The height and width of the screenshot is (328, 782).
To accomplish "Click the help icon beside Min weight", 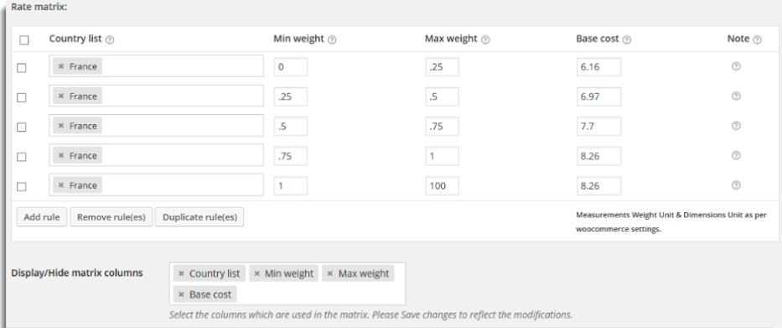I will click(x=332, y=39).
